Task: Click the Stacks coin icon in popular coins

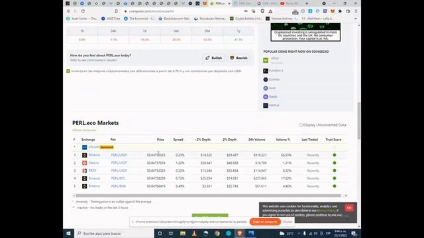Action: point(266,97)
